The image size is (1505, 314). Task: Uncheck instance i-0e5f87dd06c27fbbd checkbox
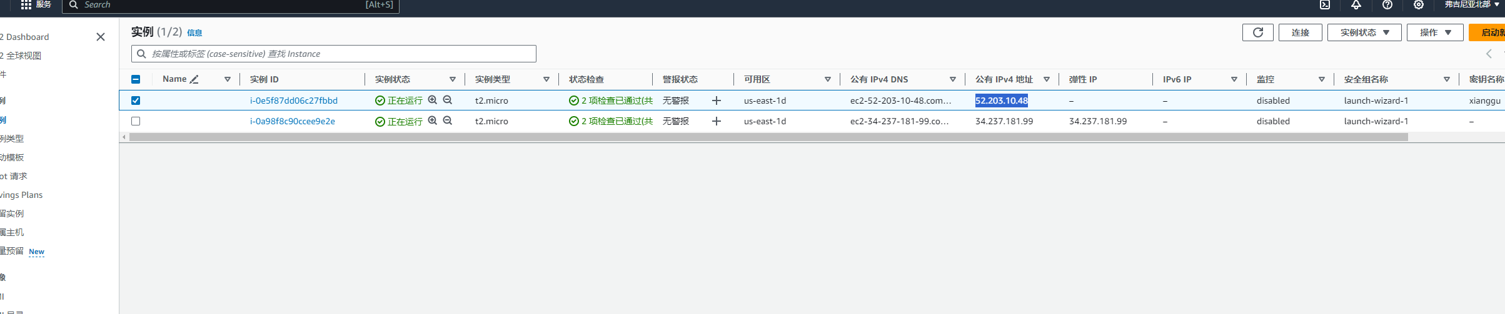click(136, 101)
